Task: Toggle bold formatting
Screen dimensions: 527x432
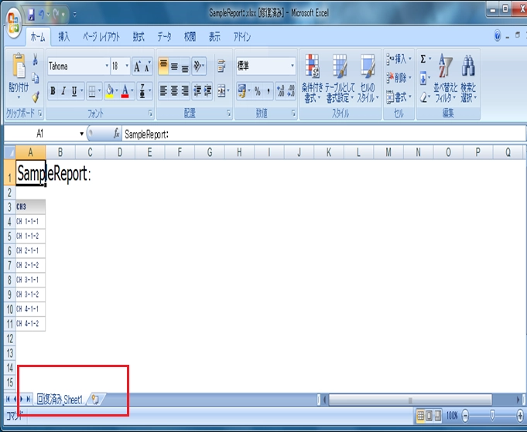Action: (x=53, y=91)
